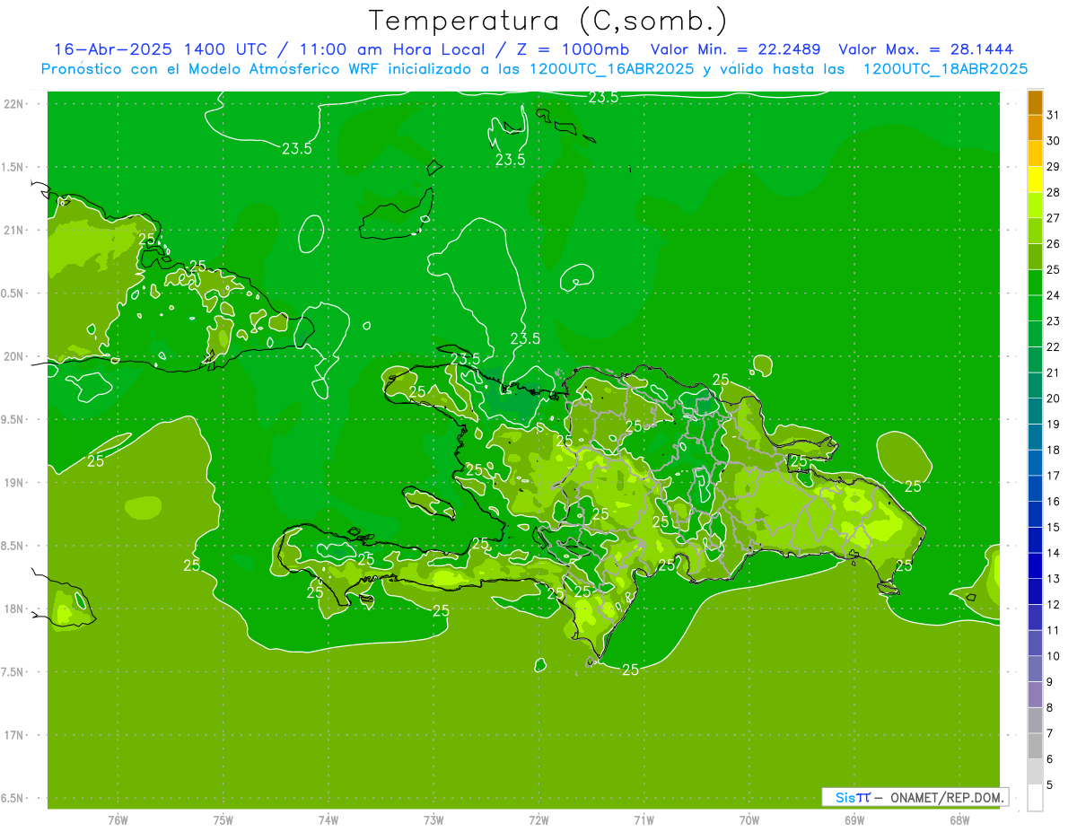Screen dimensions: 1077x832
Task: Click the "ONAMET/REP.DOM." credit label
Action: [x=946, y=797]
